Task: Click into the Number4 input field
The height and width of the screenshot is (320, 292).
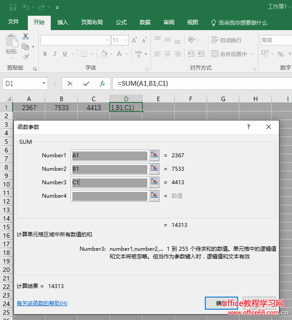Action: pyautogui.click(x=110, y=196)
